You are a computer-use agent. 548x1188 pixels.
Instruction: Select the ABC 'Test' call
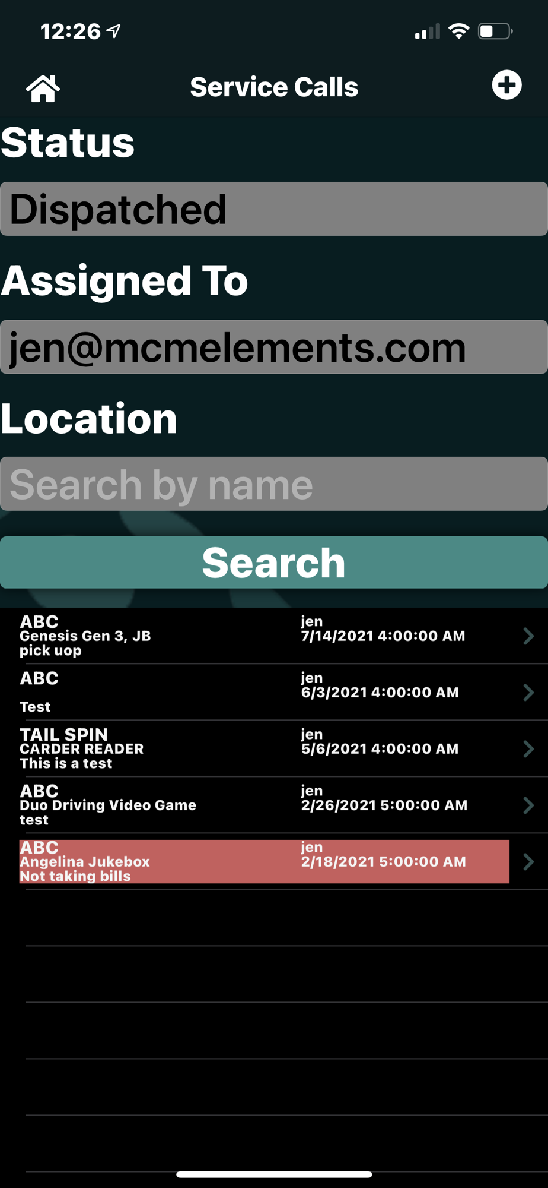click(x=274, y=693)
